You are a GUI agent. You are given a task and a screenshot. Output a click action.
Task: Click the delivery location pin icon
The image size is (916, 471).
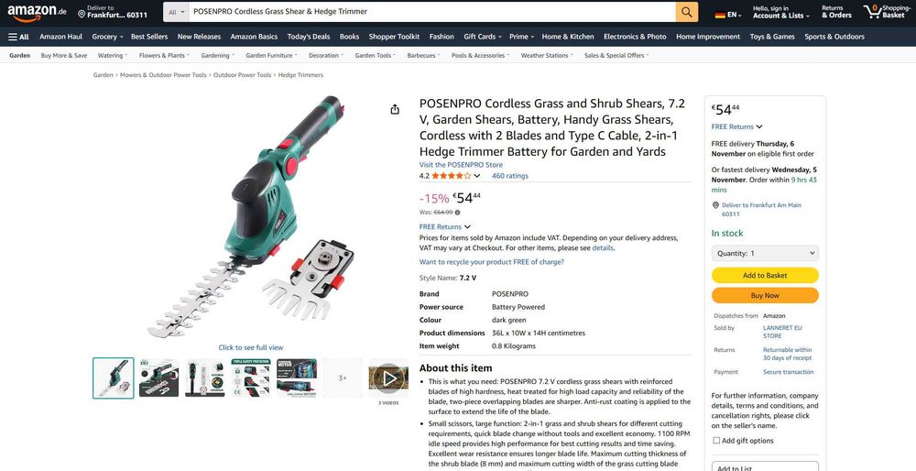click(82, 13)
